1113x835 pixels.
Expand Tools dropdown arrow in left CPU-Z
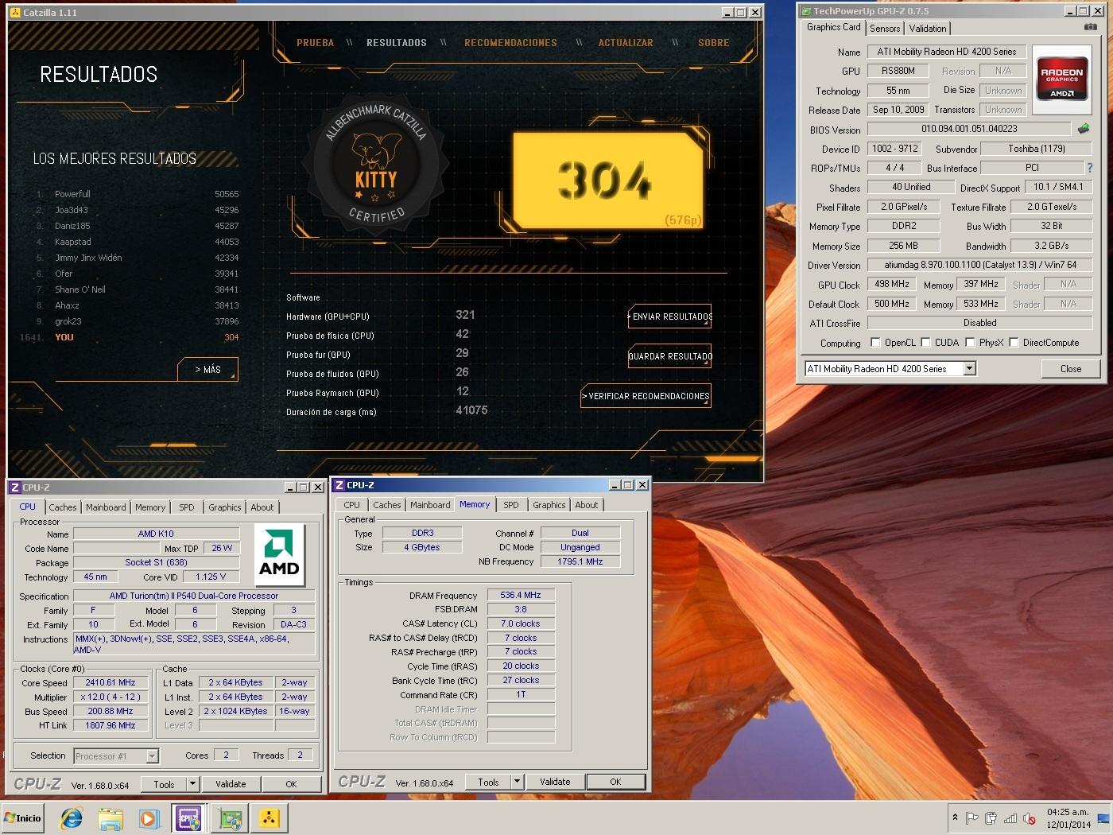coord(192,784)
